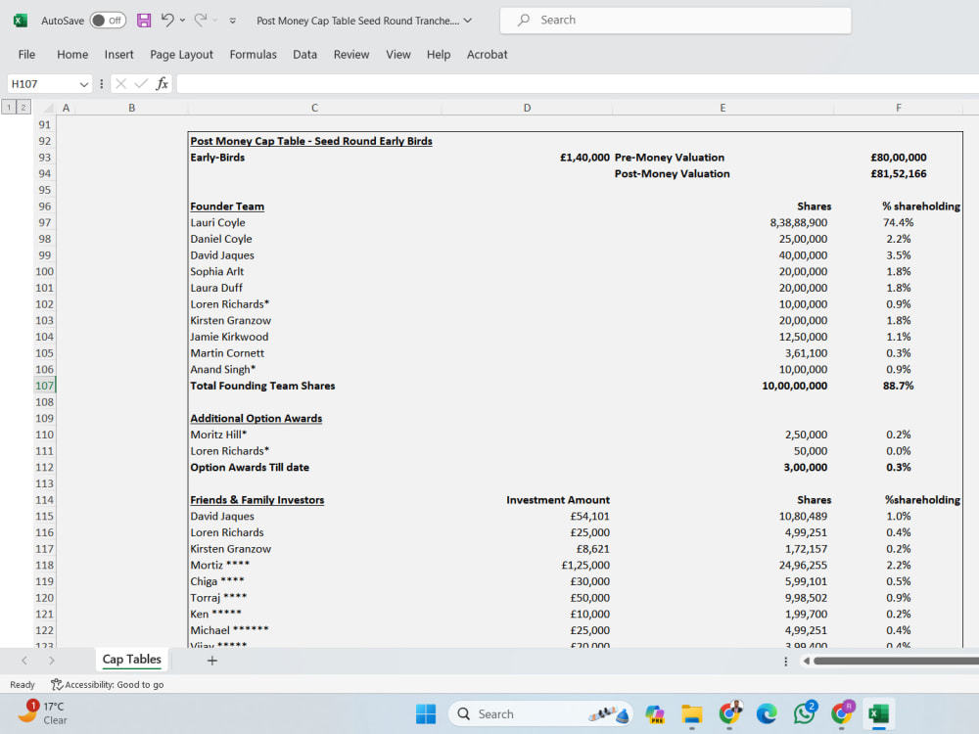Image resolution: width=979 pixels, height=734 pixels.
Task: Click the Save icon on Quick Access Toolbar
Action: coord(141,20)
